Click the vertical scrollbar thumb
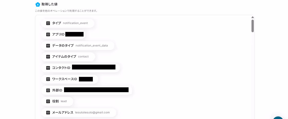This screenshot has width=288, height=119. coord(253,26)
